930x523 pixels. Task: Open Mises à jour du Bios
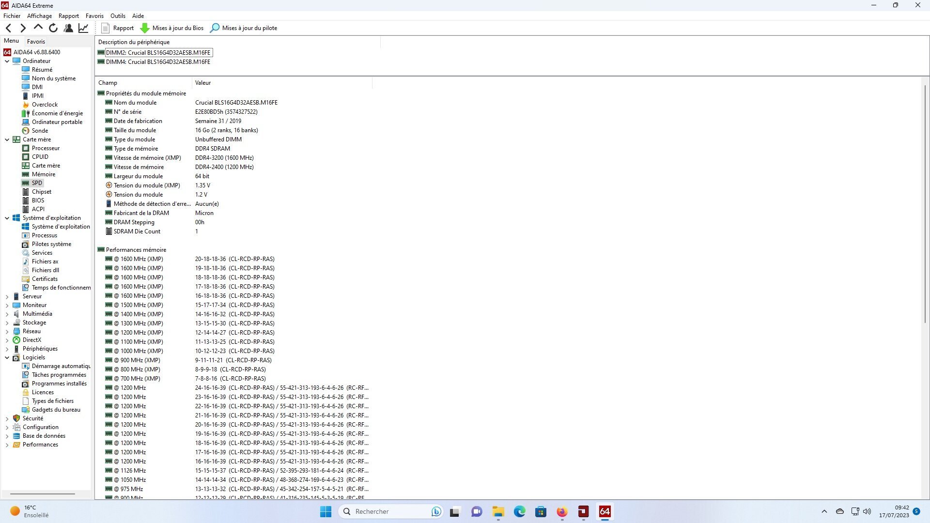click(x=172, y=28)
